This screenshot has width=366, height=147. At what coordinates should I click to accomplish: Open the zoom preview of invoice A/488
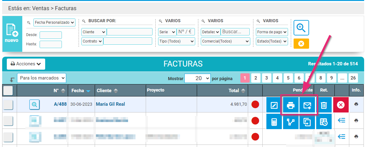35,104
